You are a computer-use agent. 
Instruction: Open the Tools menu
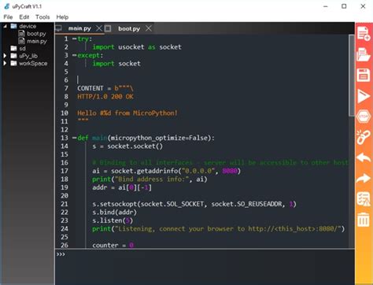point(42,17)
